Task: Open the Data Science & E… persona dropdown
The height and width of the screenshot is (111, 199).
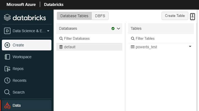Action: click(x=27, y=31)
